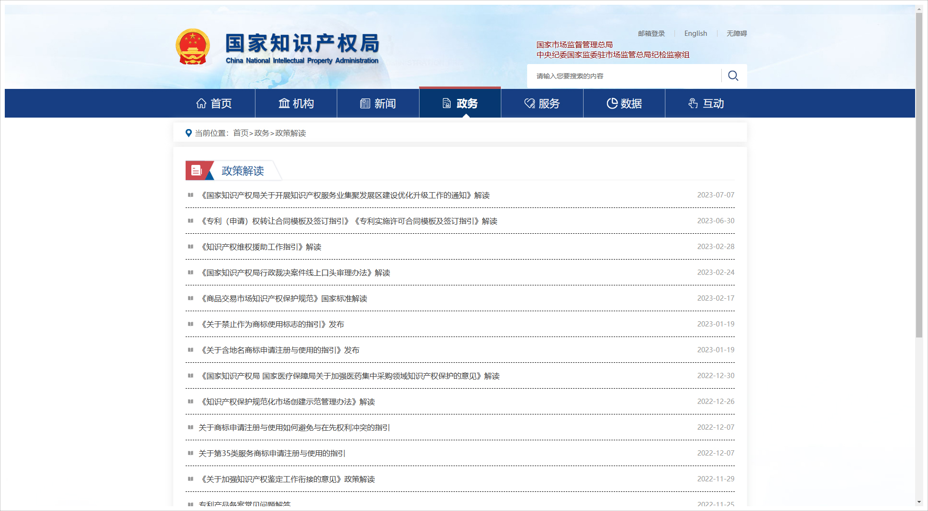This screenshot has height=511, width=928.
Task: Open the 邮箱登录 mailbox login link
Action: pos(651,33)
